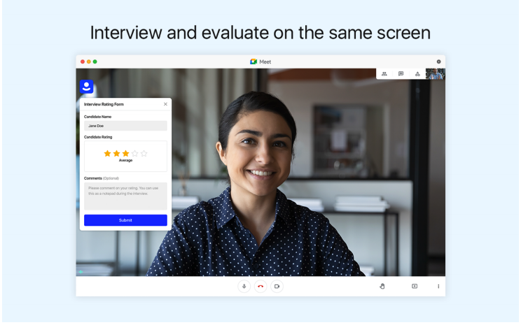Select the fifth rating star
Image resolution: width=521 pixels, height=325 pixels.
144,153
